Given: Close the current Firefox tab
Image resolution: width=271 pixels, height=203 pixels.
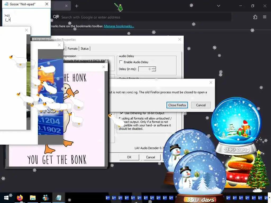Looking at the screenshot, I should [x=66, y=6].
